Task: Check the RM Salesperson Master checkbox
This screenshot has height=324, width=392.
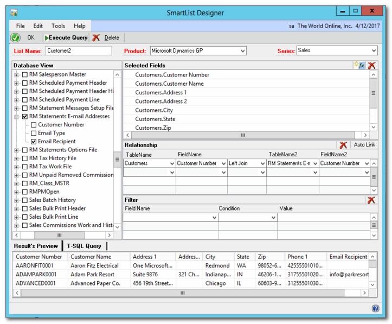Action: 25,74
